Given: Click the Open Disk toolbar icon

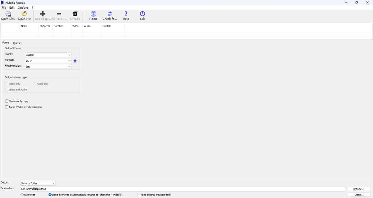Looking at the screenshot, I should (x=8, y=14).
